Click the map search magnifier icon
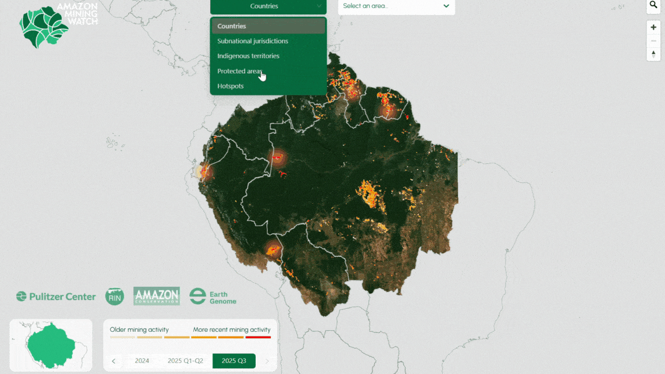This screenshot has width=665, height=374. [x=653, y=5]
